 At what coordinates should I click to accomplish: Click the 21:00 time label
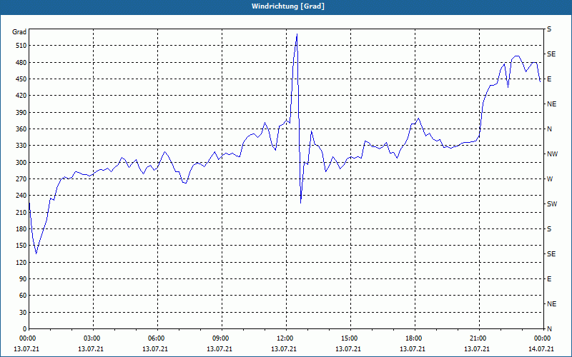tap(477, 338)
